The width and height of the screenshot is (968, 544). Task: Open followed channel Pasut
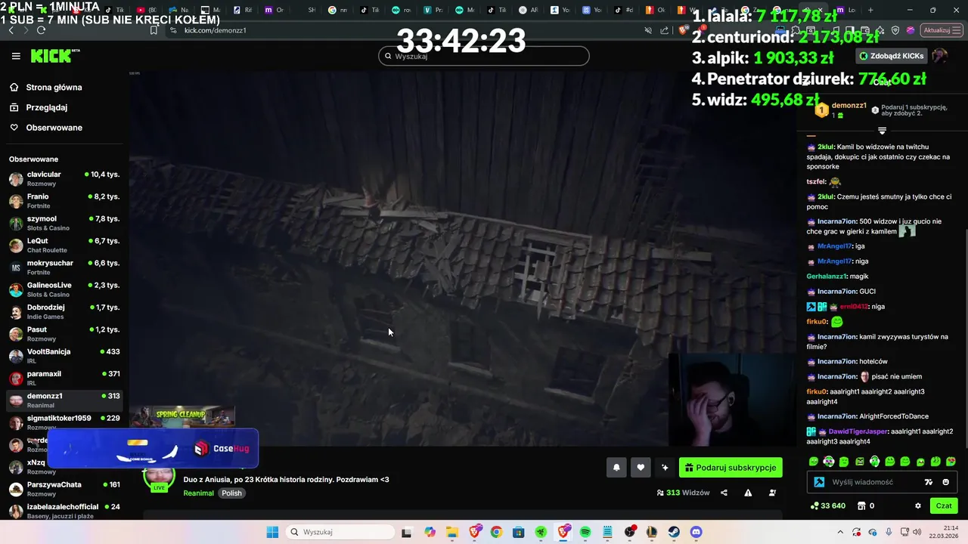click(64, 334)
